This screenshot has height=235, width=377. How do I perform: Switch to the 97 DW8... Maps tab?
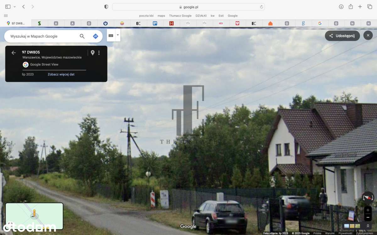[16, 23]
